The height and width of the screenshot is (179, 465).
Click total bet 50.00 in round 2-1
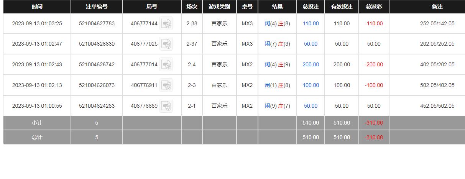click(x=311, y=106)
